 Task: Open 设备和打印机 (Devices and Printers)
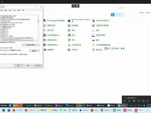[x=50, y=40]
